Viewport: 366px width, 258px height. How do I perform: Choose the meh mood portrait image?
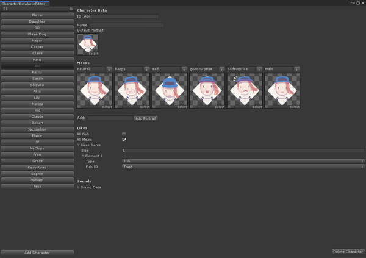[x=282, y=91]
